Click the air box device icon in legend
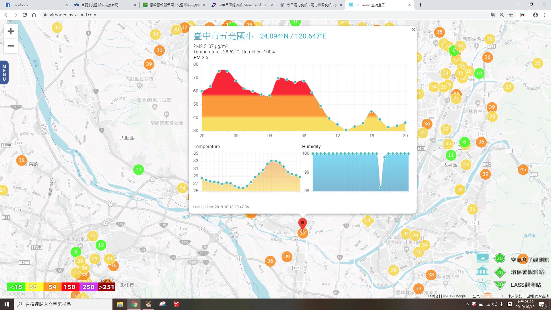 [x=482, y=258]
